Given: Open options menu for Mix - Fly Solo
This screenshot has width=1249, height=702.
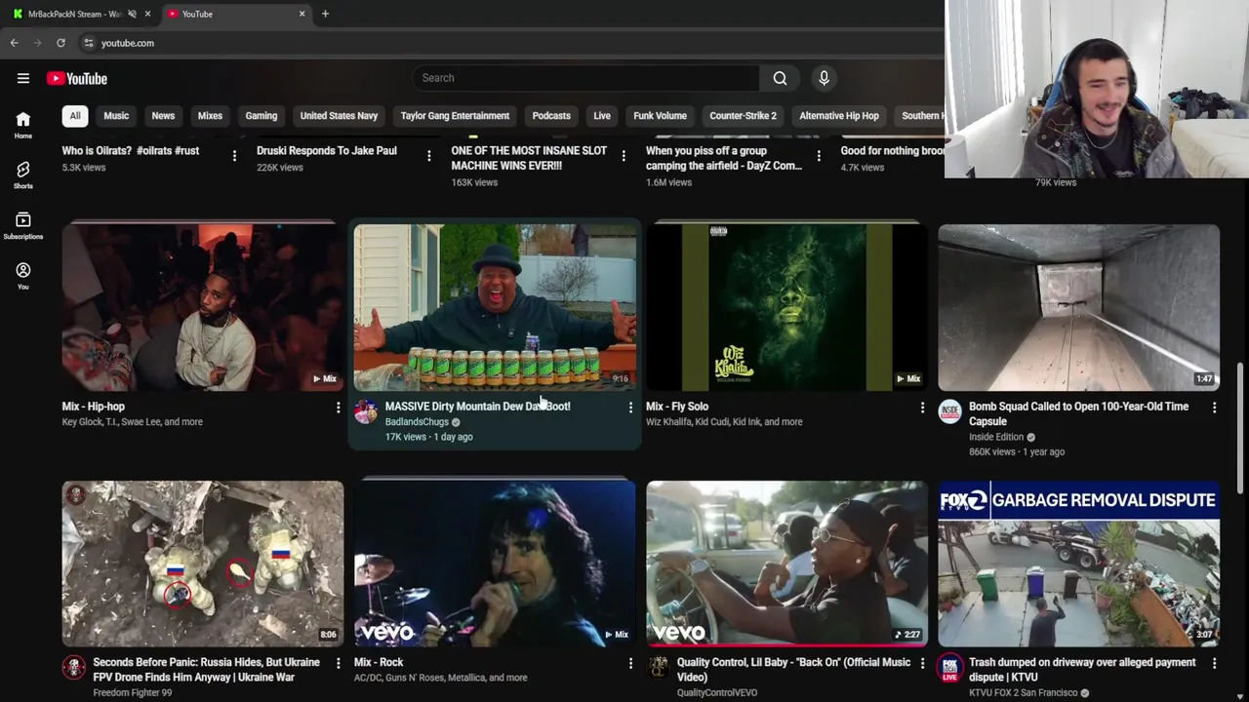Looking at the screenshot, I should [x=922, y=408].
